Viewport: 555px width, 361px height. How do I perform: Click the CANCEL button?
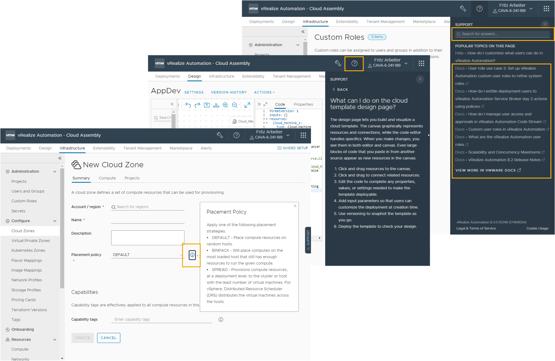(109, 338)
